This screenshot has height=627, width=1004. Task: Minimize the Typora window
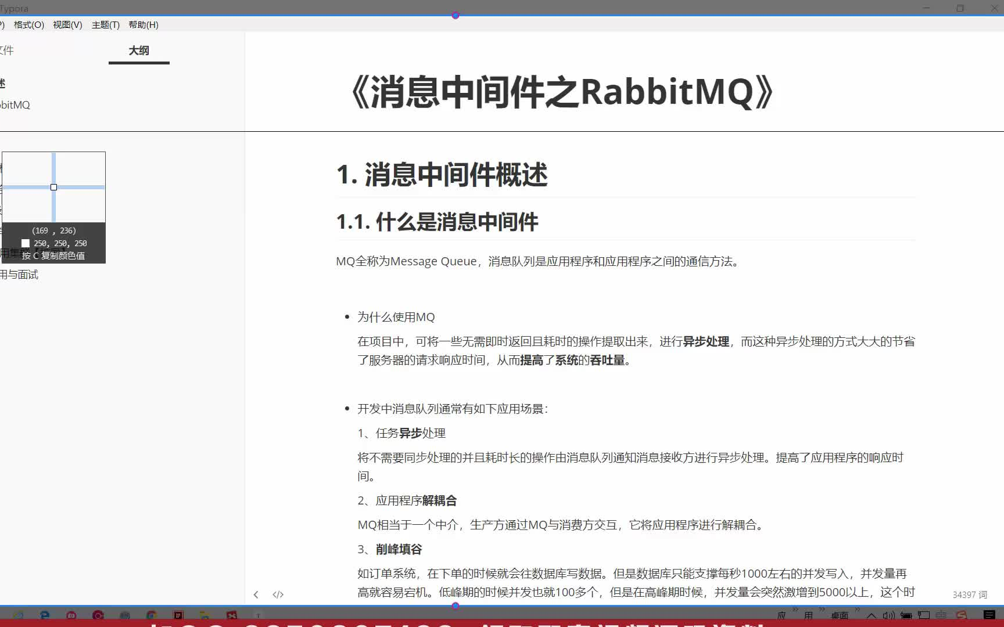point(926,8)
